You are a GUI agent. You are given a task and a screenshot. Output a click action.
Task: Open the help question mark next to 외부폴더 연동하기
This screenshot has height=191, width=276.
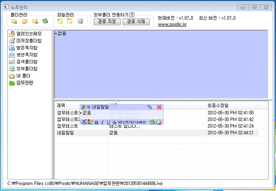pos(132,15)
